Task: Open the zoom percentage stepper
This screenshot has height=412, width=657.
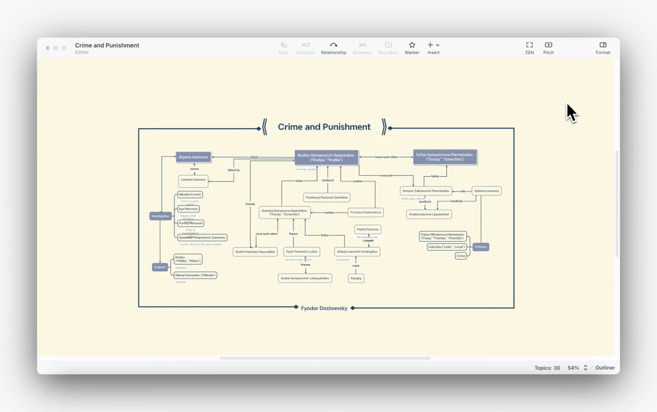Action: (x=585, y=368)
